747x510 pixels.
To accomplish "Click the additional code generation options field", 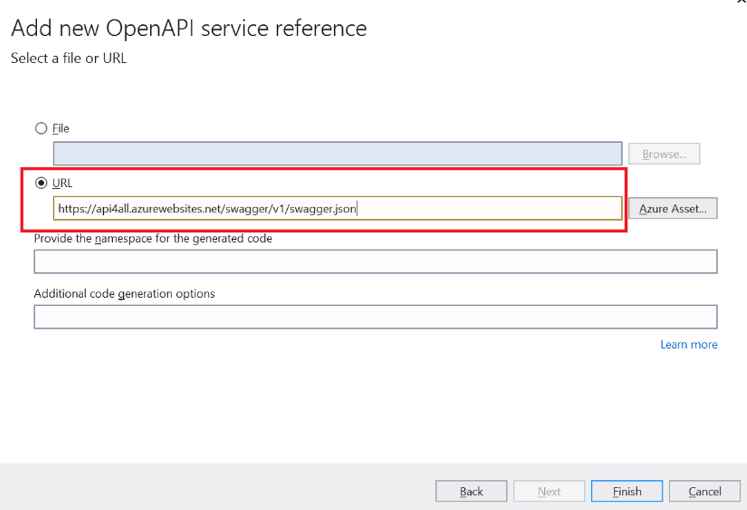I will [375, 316].
